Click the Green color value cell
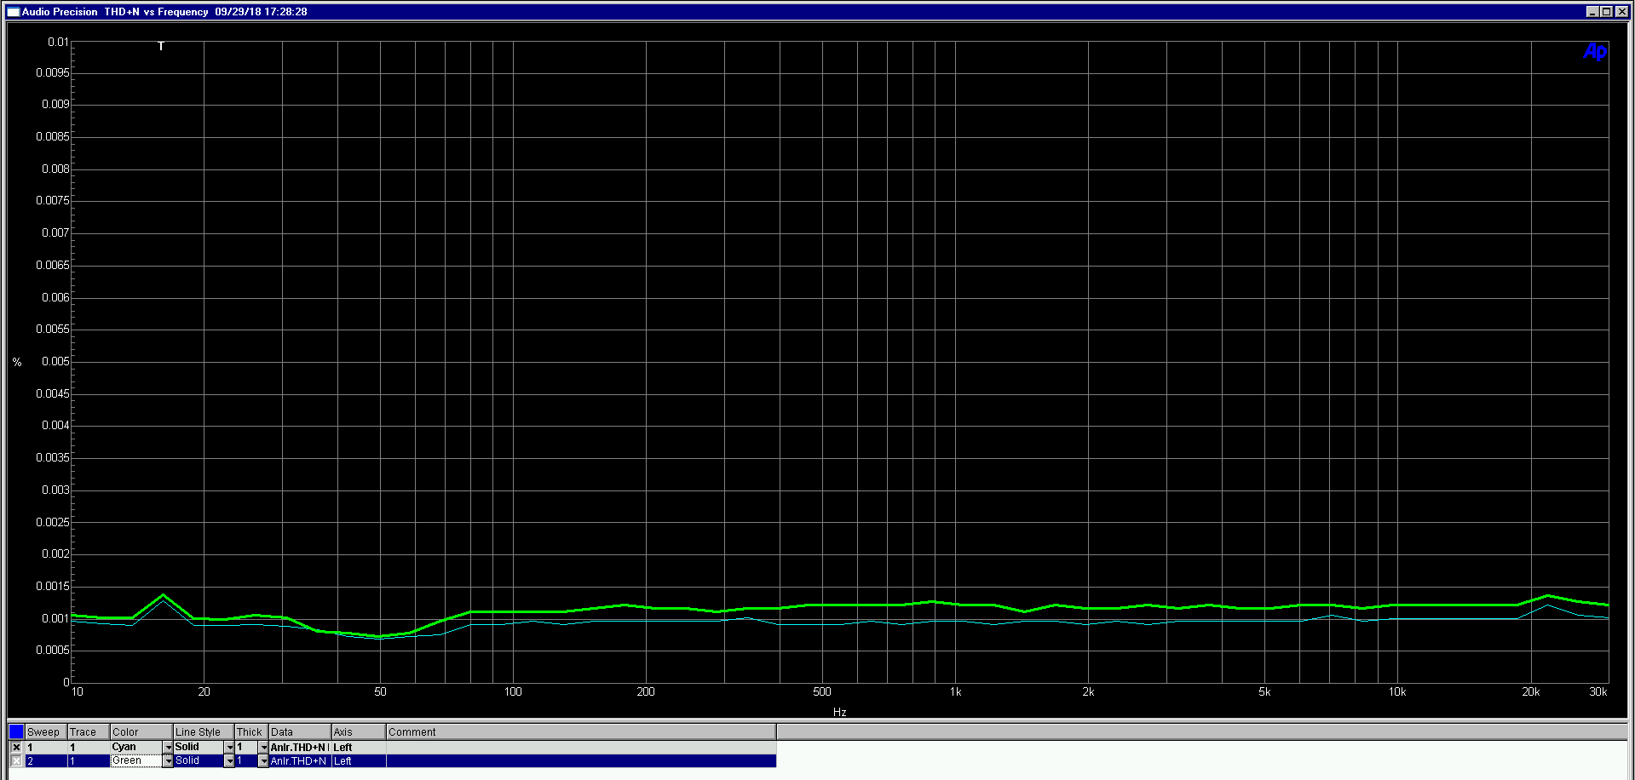 (136, 760)
